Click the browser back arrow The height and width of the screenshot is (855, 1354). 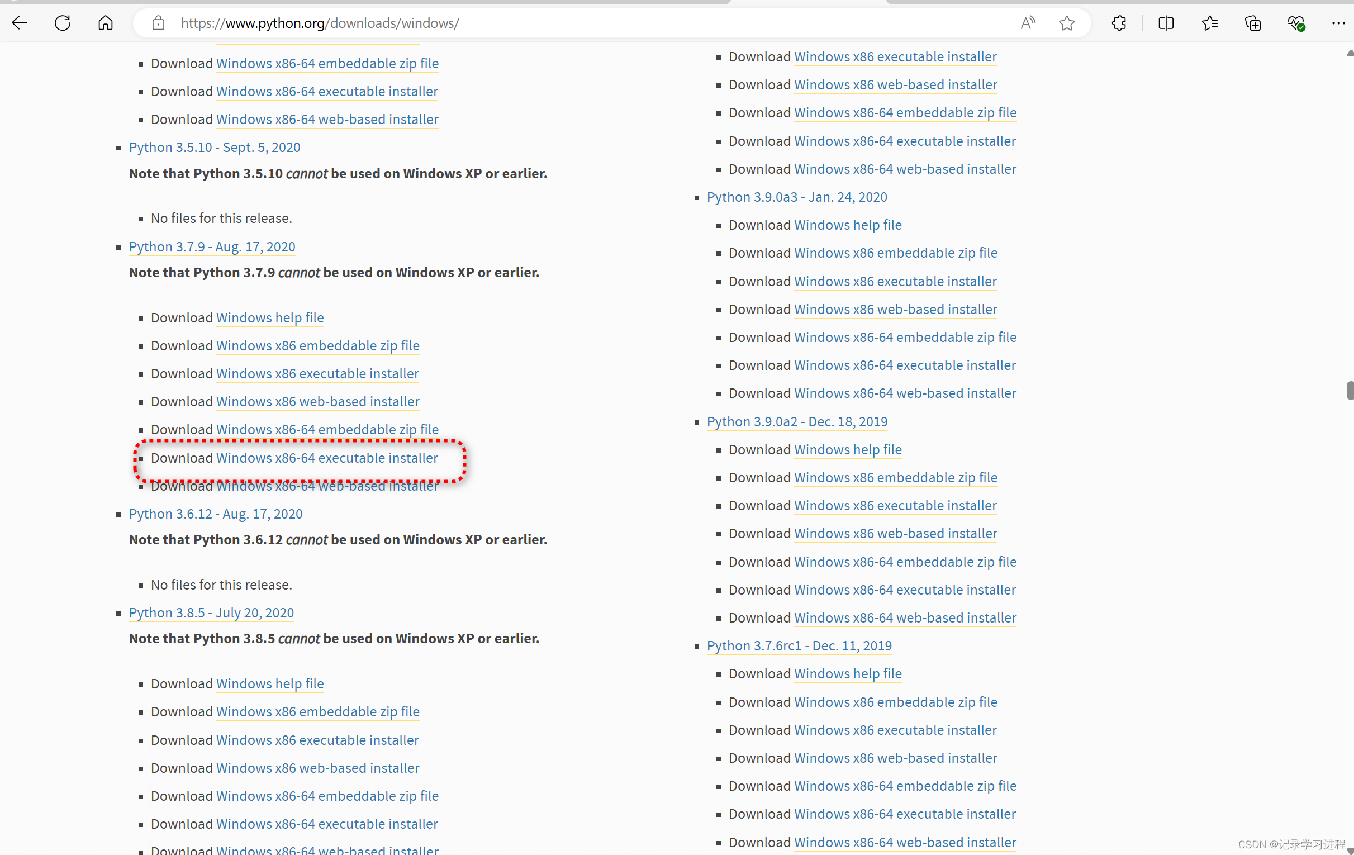(20, 23)
